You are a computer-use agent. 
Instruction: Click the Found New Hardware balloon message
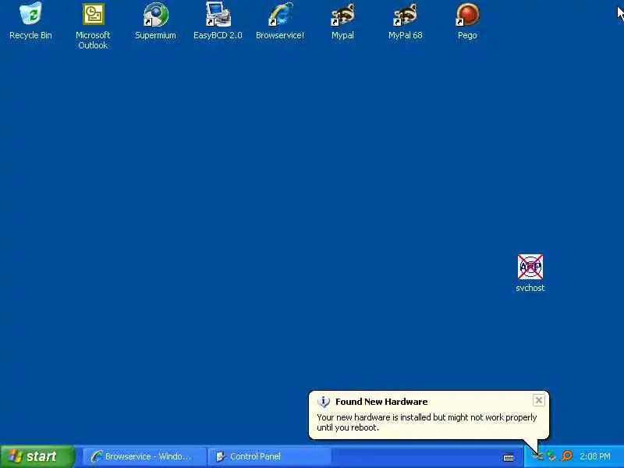[x=427, y=422]
